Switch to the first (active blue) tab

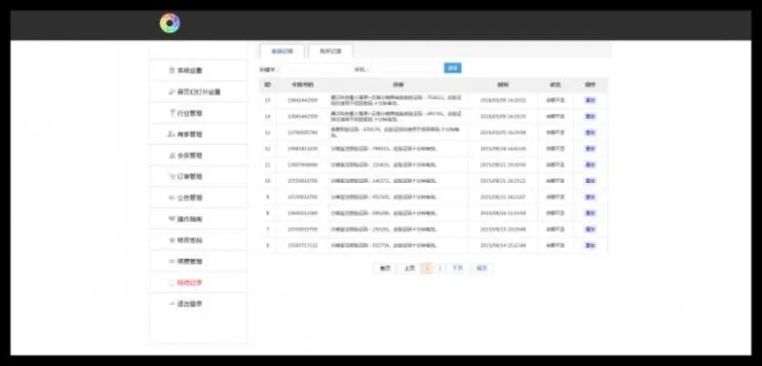tap(282, 51)
